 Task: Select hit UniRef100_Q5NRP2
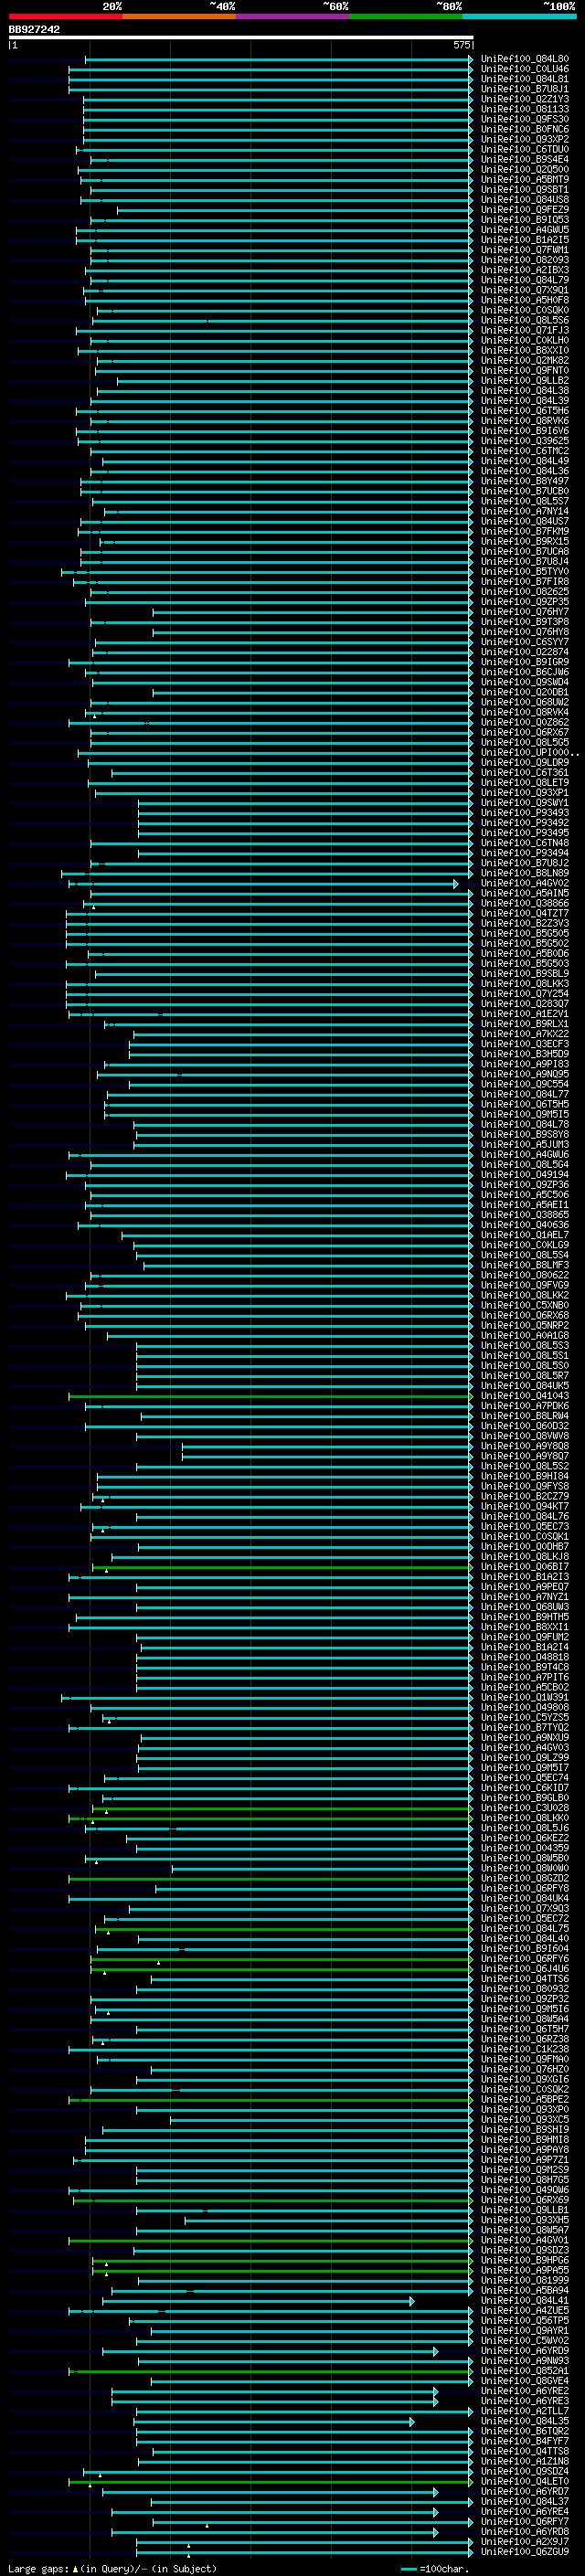tap(524, 1325)
